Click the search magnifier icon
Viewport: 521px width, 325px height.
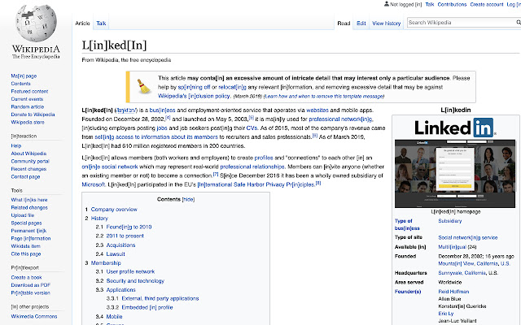[518, 23]
